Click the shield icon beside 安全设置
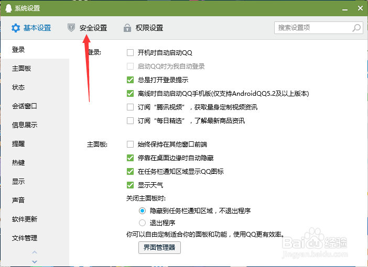The width and height of the screenshot is (368, 267). tap(71, 28)
